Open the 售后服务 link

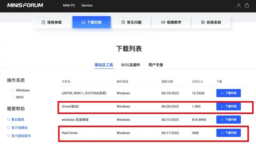tap(18, 119)
